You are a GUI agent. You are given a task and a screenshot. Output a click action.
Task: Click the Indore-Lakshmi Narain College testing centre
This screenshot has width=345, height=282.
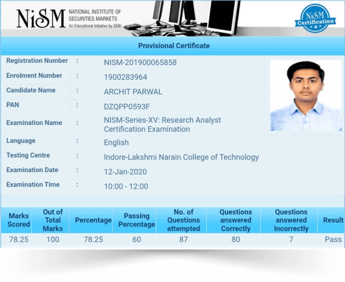coord(181,157)
